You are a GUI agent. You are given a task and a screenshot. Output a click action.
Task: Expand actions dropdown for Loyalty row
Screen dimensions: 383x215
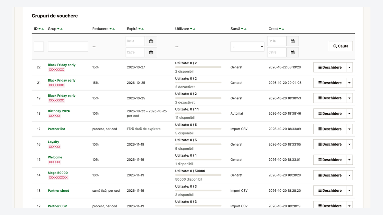click(349, 144)
